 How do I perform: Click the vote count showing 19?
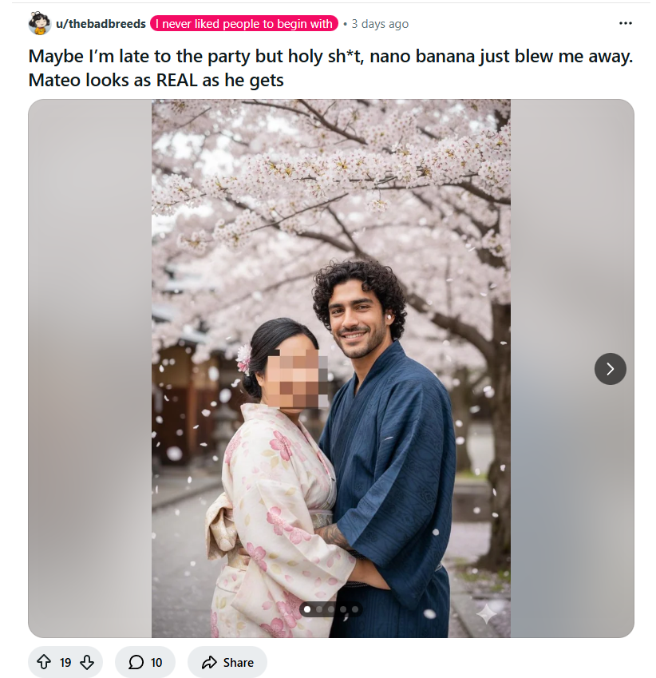(65, 662)
